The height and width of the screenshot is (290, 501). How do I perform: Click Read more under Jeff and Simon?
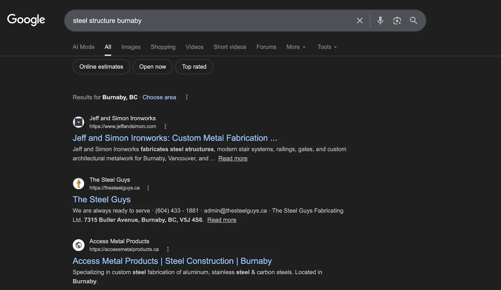(233, 159)
